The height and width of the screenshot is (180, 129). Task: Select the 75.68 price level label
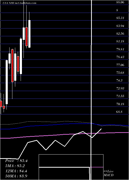(x=120, y=73)
